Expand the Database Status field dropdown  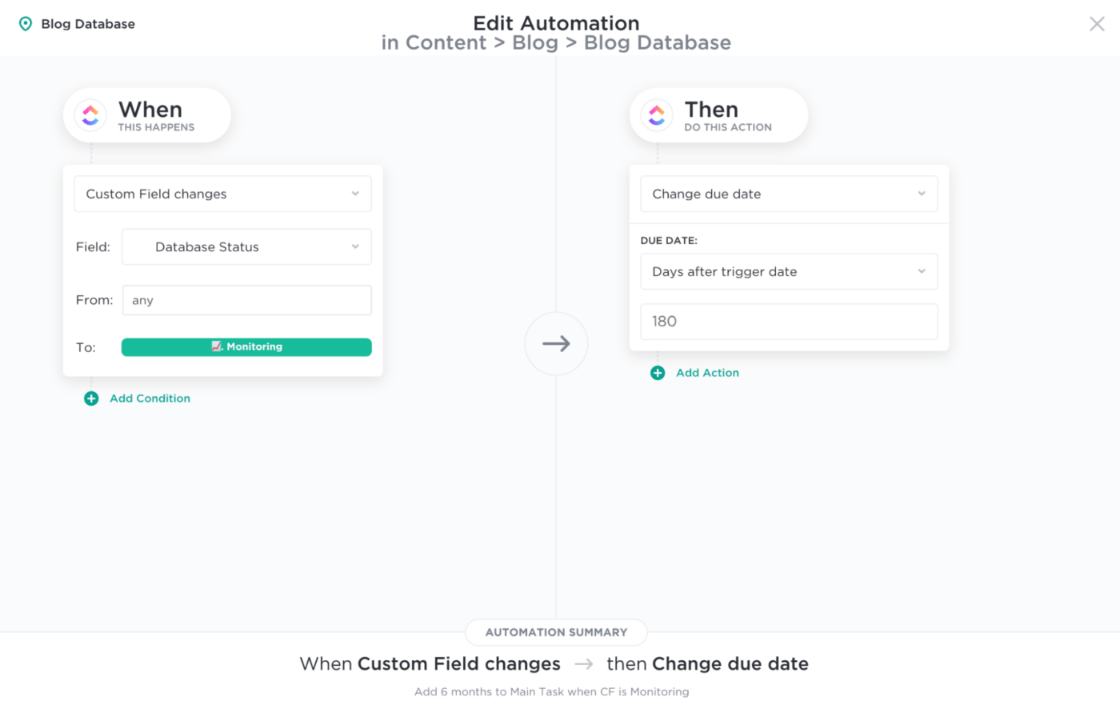(x=246, y=247)
